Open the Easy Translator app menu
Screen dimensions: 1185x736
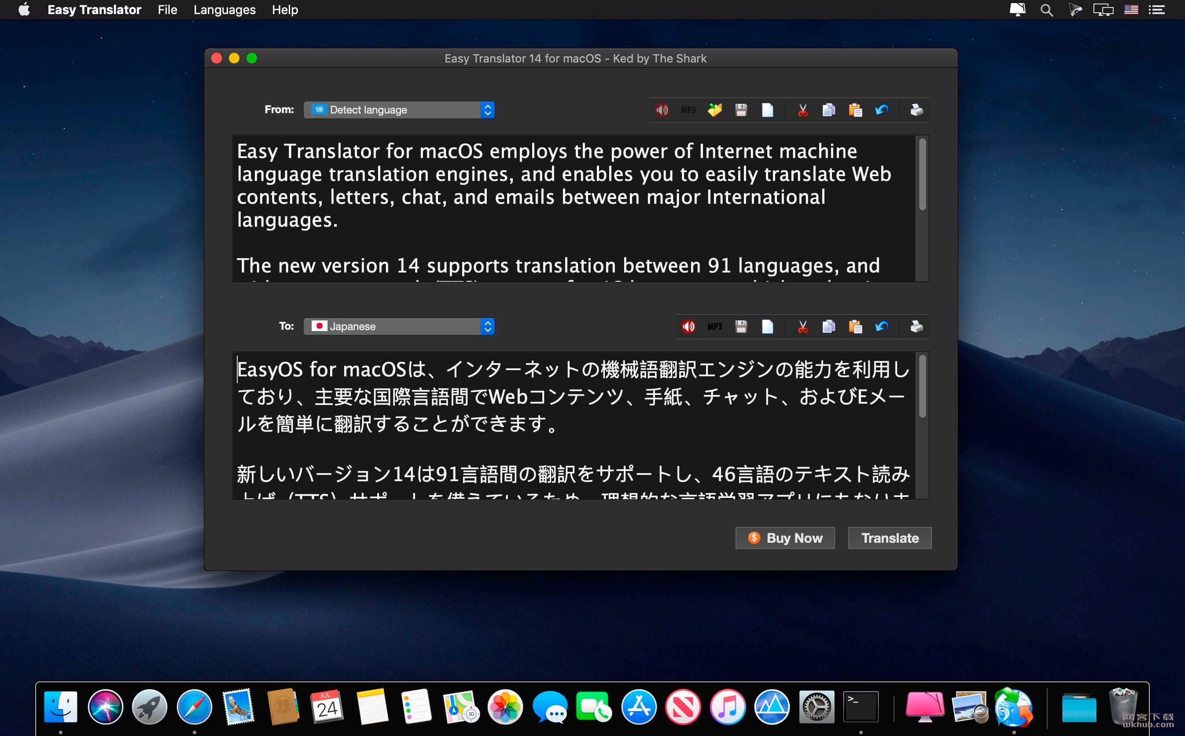tap(94, 10)
